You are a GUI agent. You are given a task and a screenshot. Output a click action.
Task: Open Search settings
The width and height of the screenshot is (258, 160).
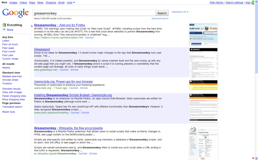point(234,3)
